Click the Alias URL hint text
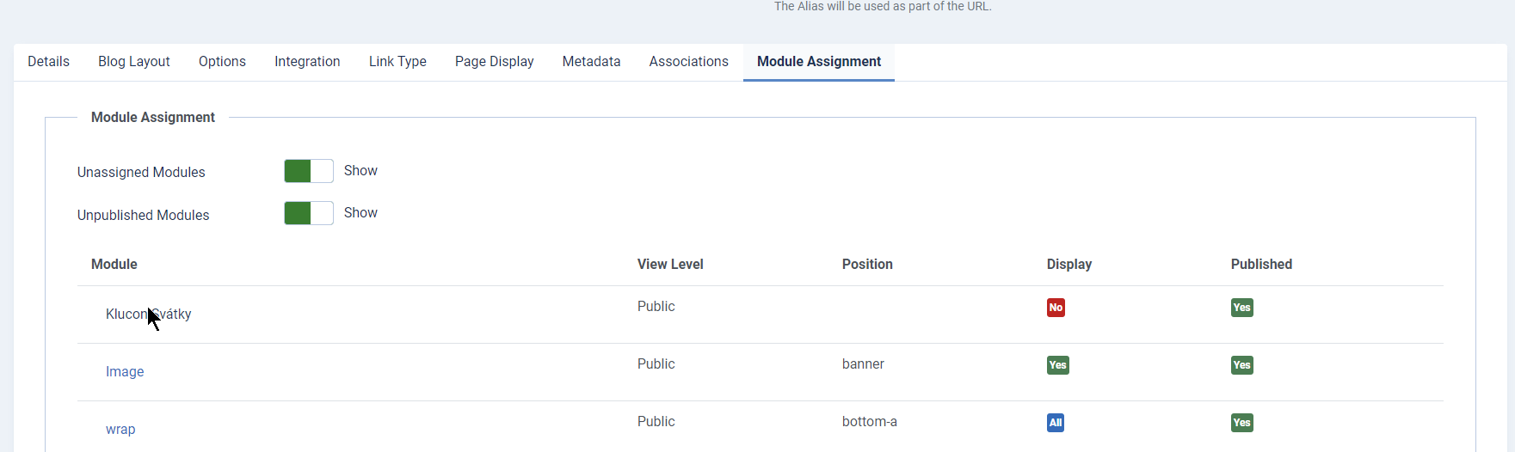Image resolution: width=1515 pixels, height=452 pixels. point(883,6)
